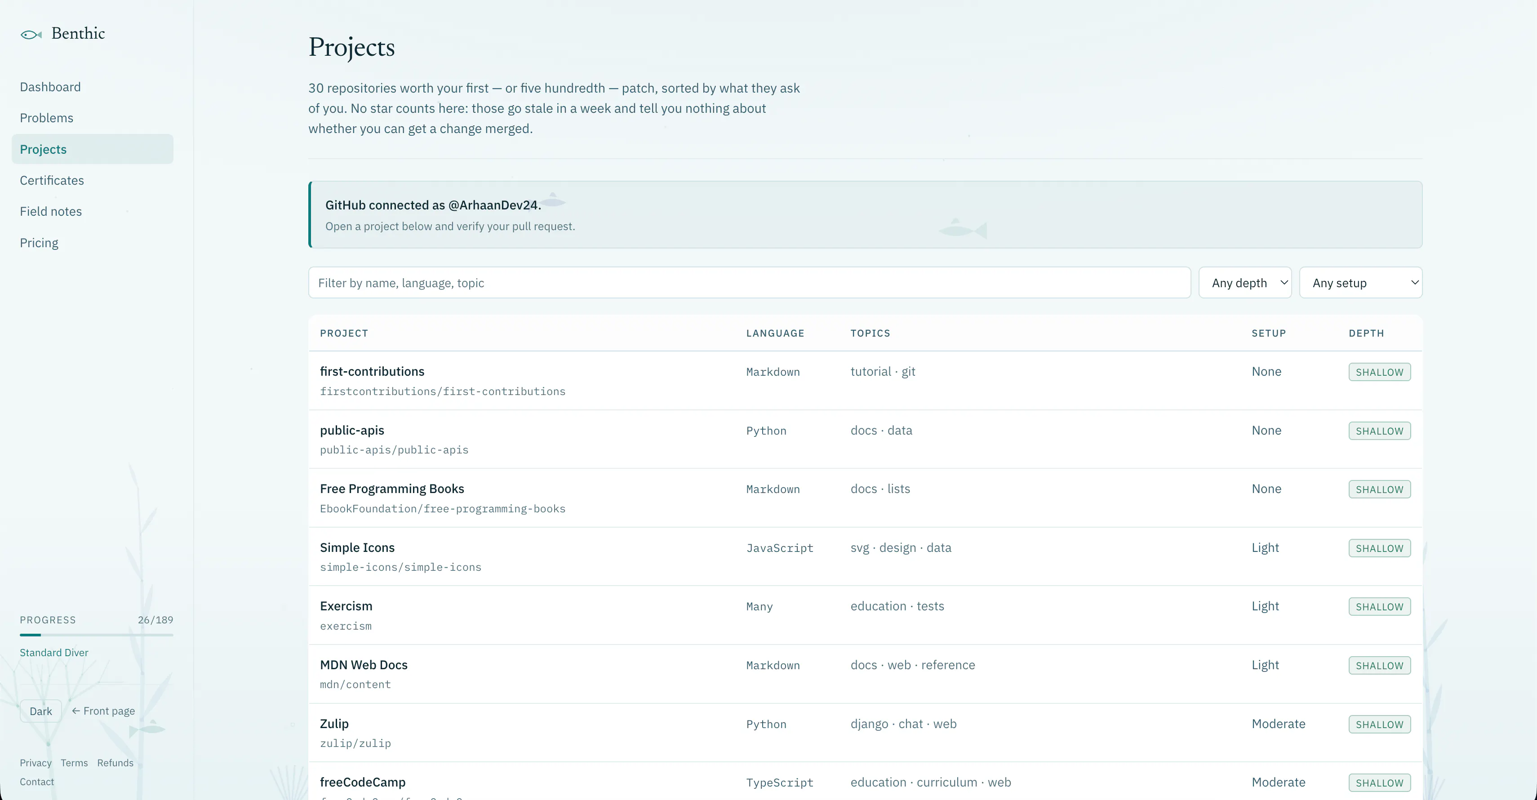Open the Dashboard page in sidebar
This screenshot has height=800, width=1537.
(x=50, y=87)
